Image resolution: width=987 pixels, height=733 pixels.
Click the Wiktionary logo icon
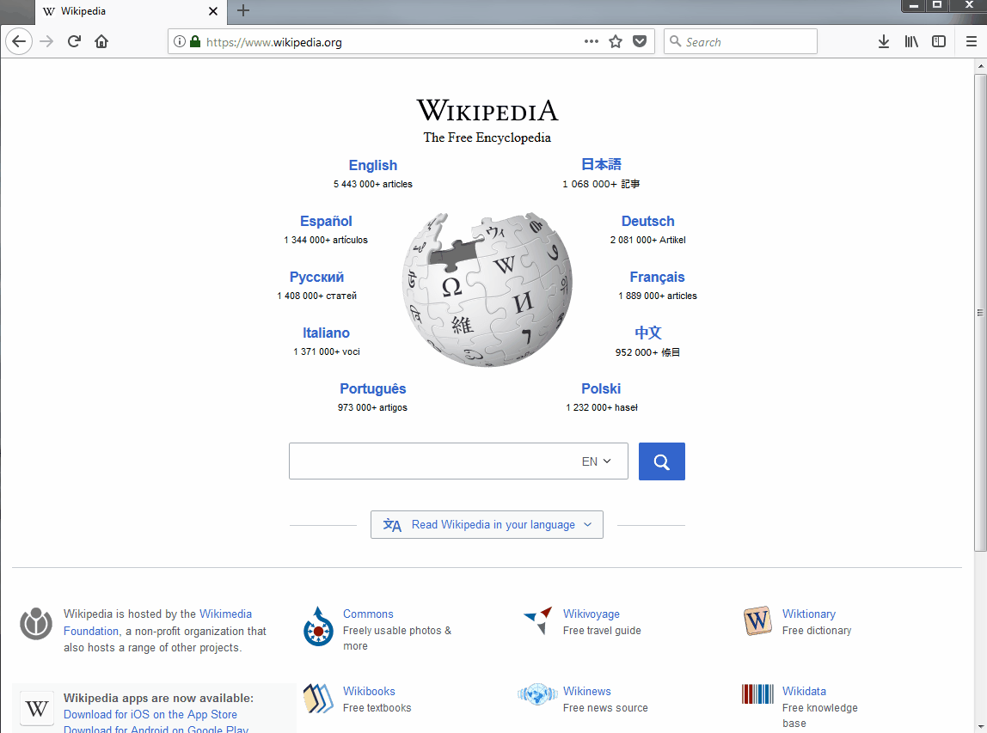pos(757,621)
